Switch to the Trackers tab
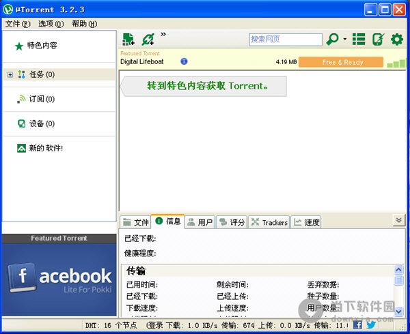Viewport: 410px width, 334px height. click(x=269, y=222)
